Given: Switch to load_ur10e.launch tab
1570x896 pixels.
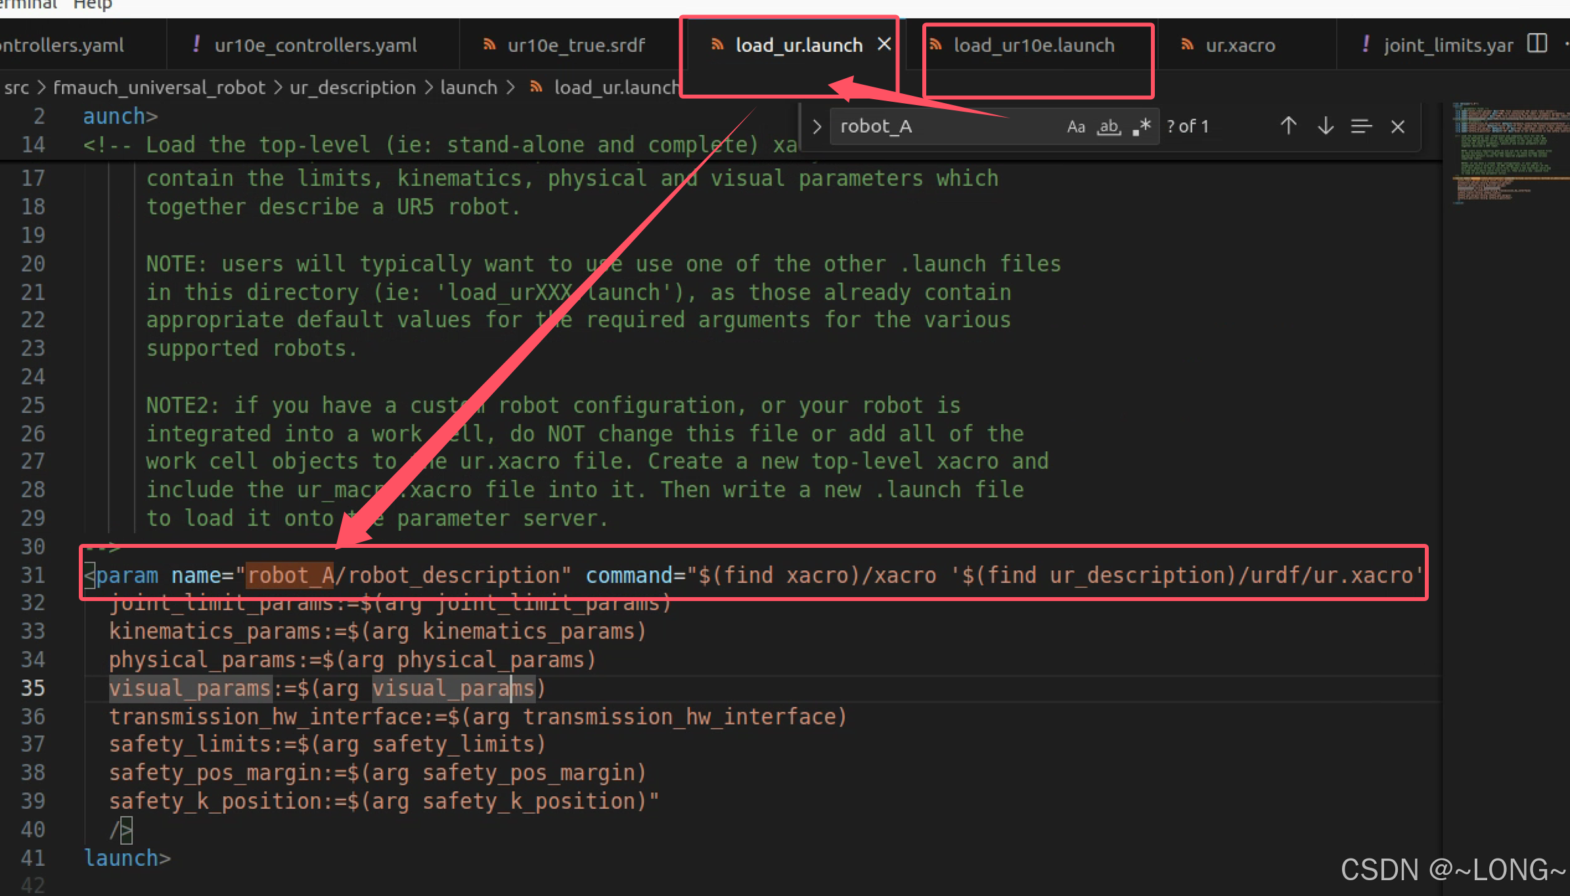Looking at the screenshot, I should [x=1033, y=45].
